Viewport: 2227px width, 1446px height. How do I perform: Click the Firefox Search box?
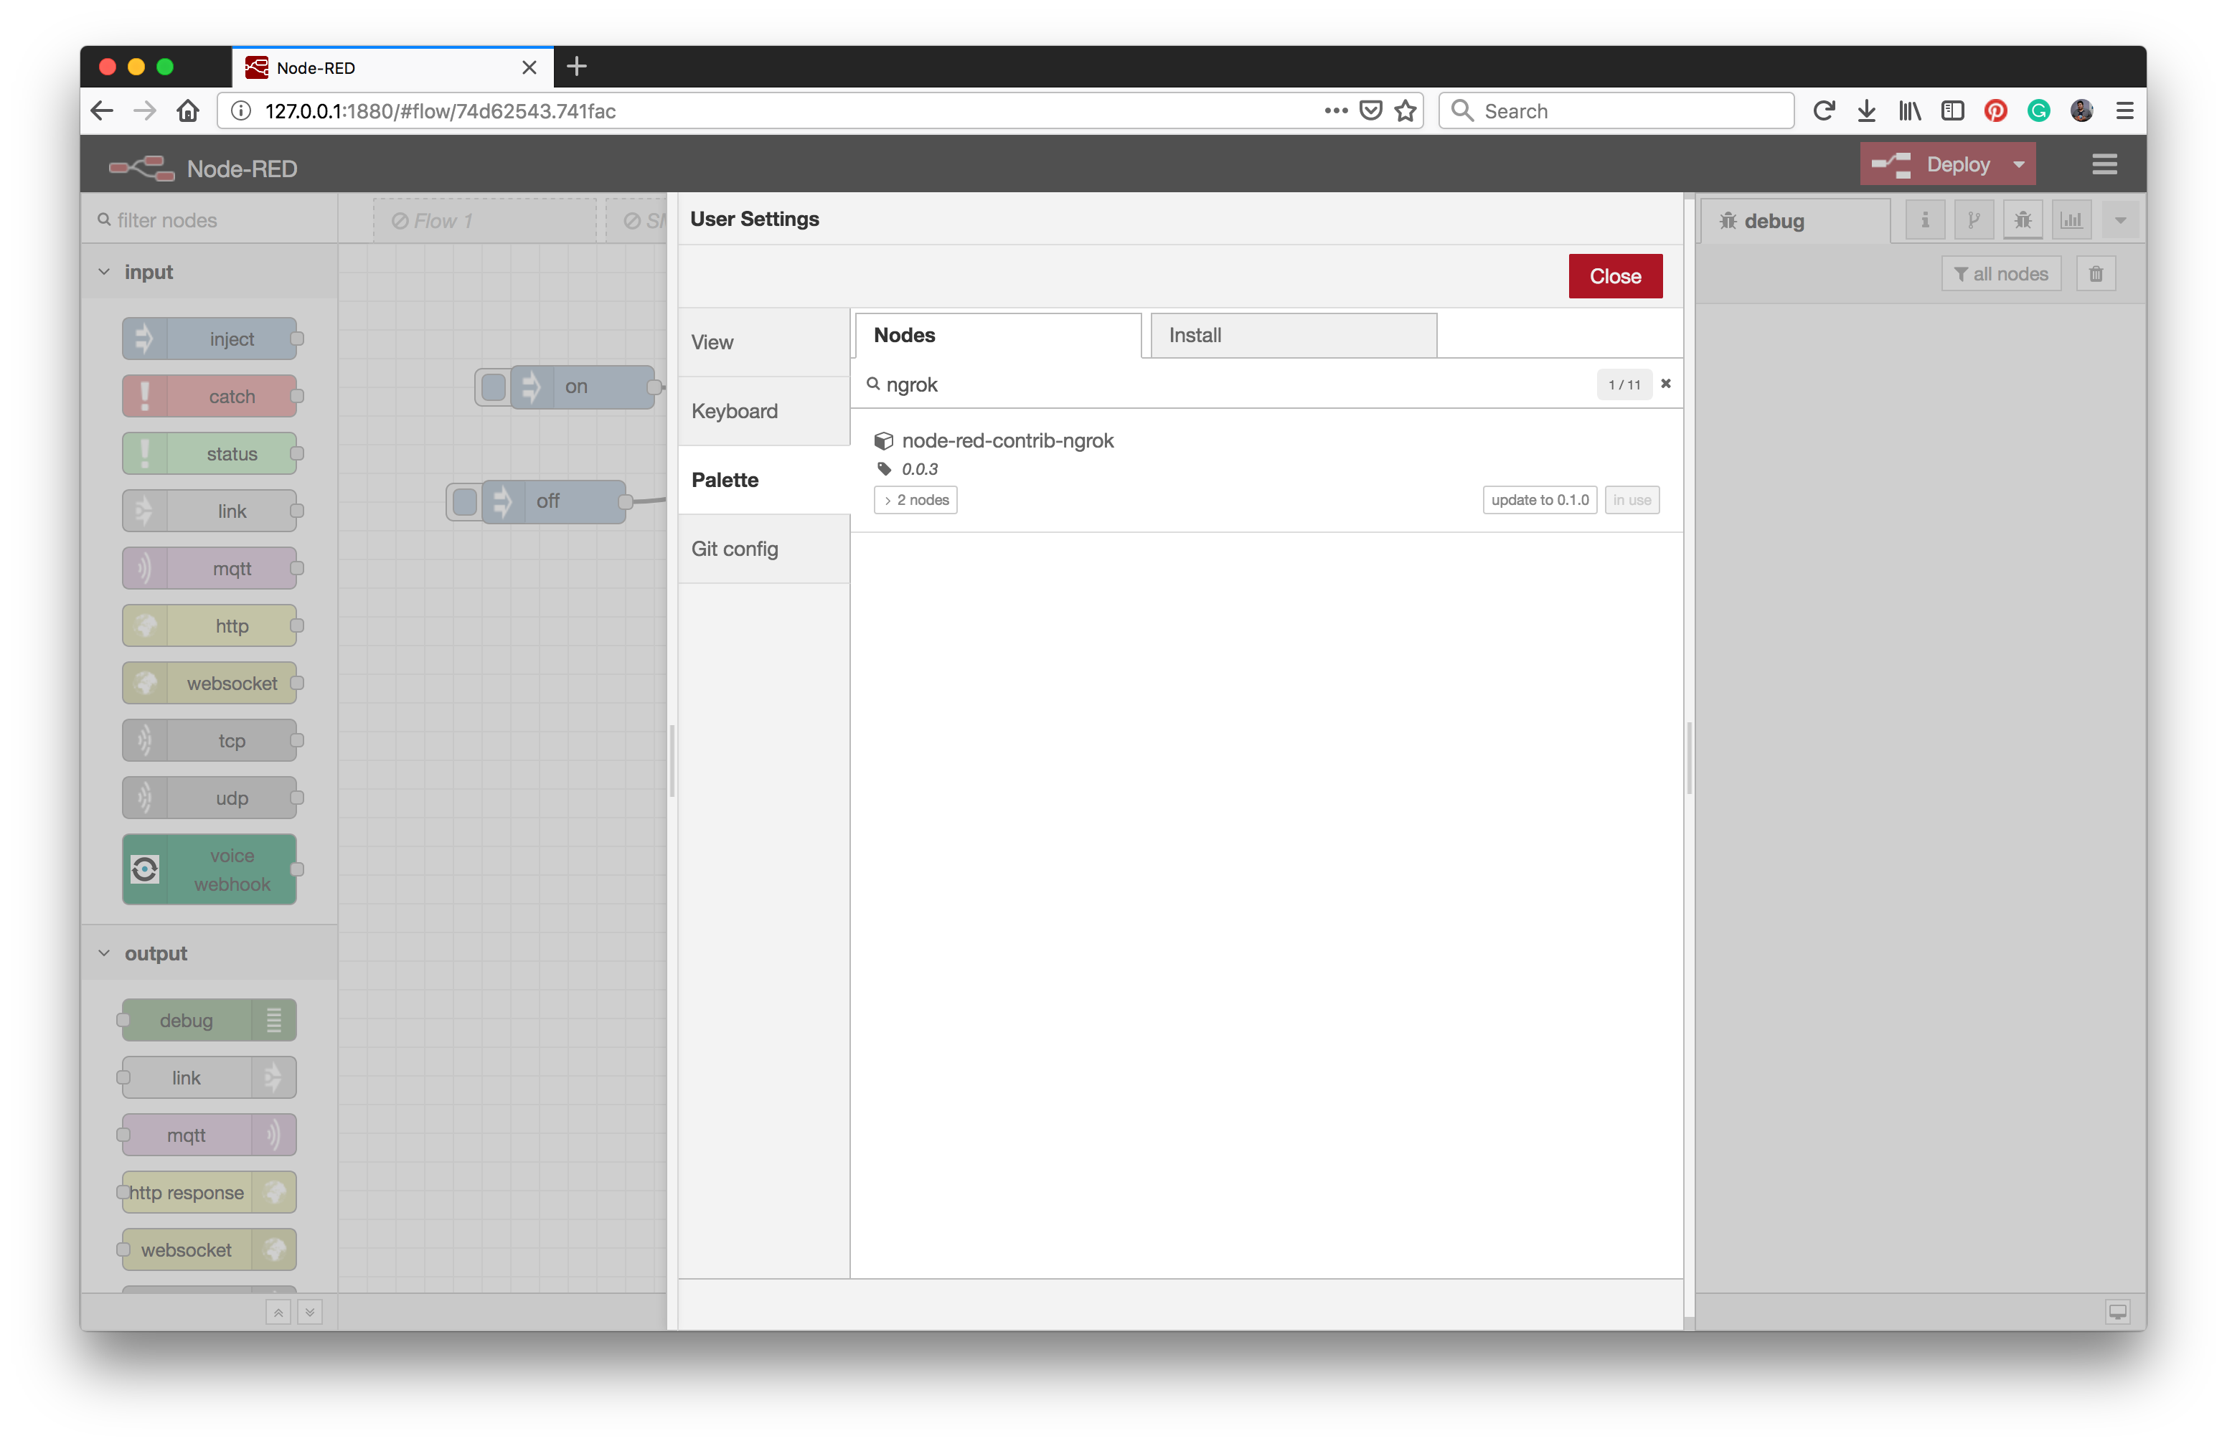[1616, 111]
